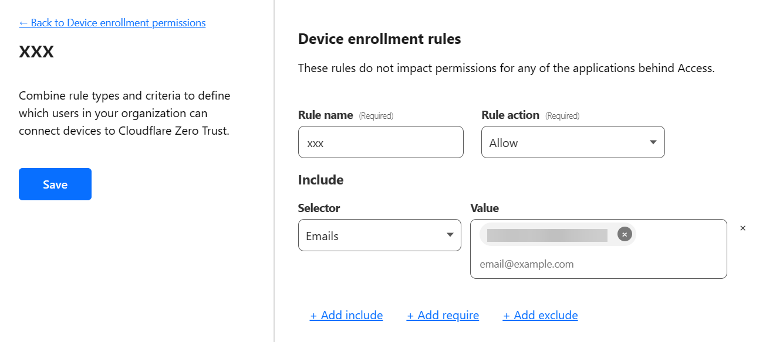
Task: Click the Access permissions note text
Action: [506, 68]
